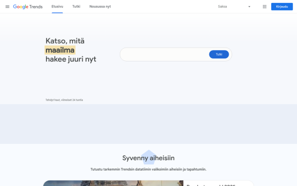Click the Google Trends logo
The width and height of the screenshot is (297, 186).
[x=28, y=6]
